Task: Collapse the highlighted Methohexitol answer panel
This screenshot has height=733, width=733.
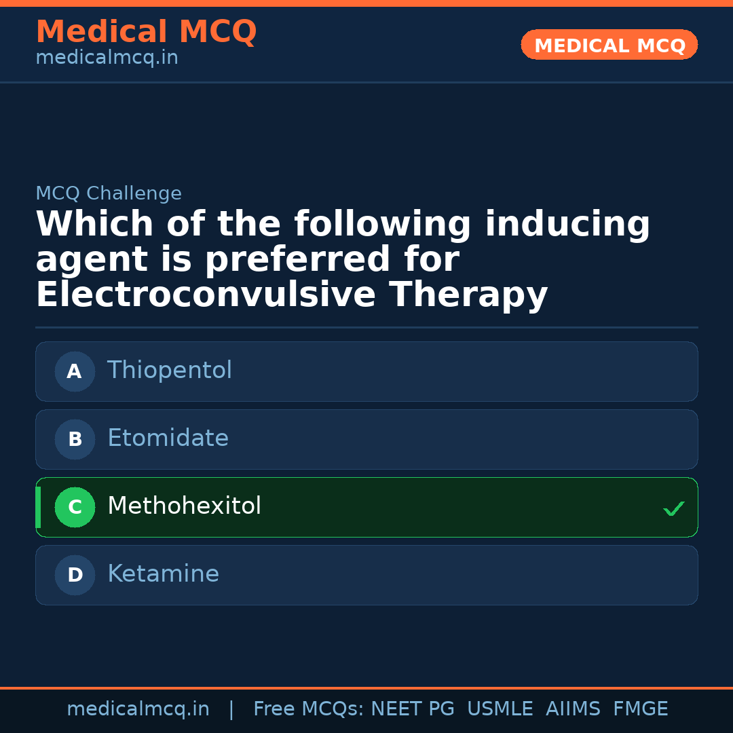Action: [366, 507]
